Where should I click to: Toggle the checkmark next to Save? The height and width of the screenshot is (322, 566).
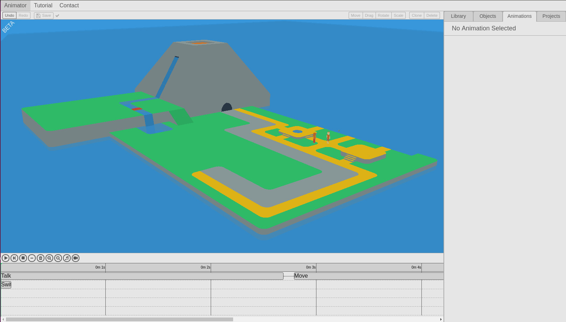pyautogui.click(x=57, y=15)
